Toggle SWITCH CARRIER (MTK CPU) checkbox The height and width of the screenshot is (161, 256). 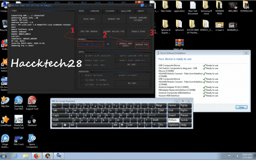[117, 56]
